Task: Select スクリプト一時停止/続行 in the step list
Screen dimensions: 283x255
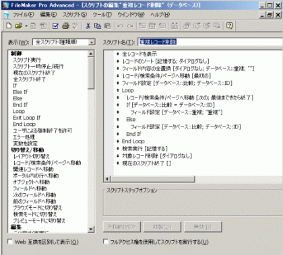Action: point(38,67)
